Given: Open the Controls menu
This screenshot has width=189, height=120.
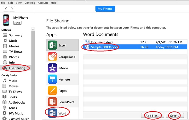Looking at the screenshot, I should point(30,3).
